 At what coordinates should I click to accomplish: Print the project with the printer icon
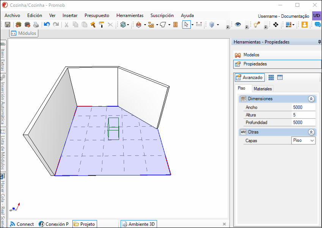click(x=36, y=25)
